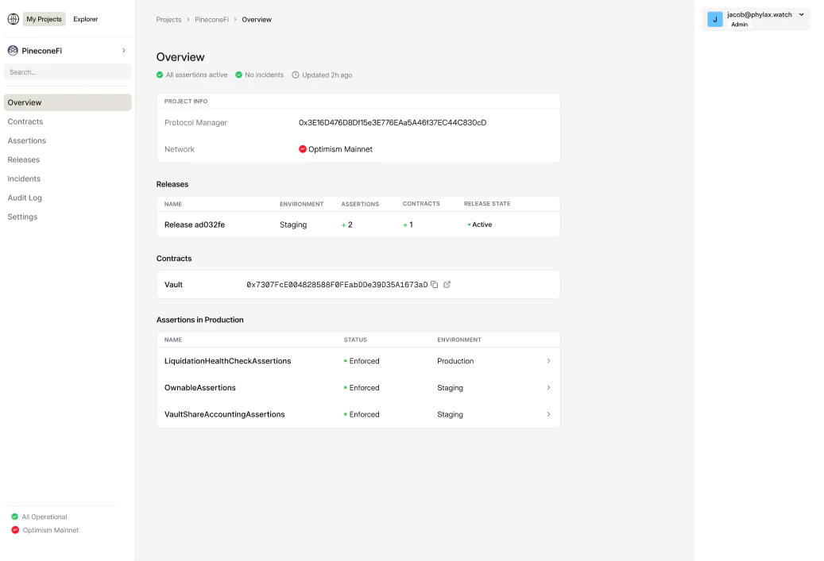Copy the Vault contract address
The height and width of the screenshot is (561, 824).
pos(434,284)
